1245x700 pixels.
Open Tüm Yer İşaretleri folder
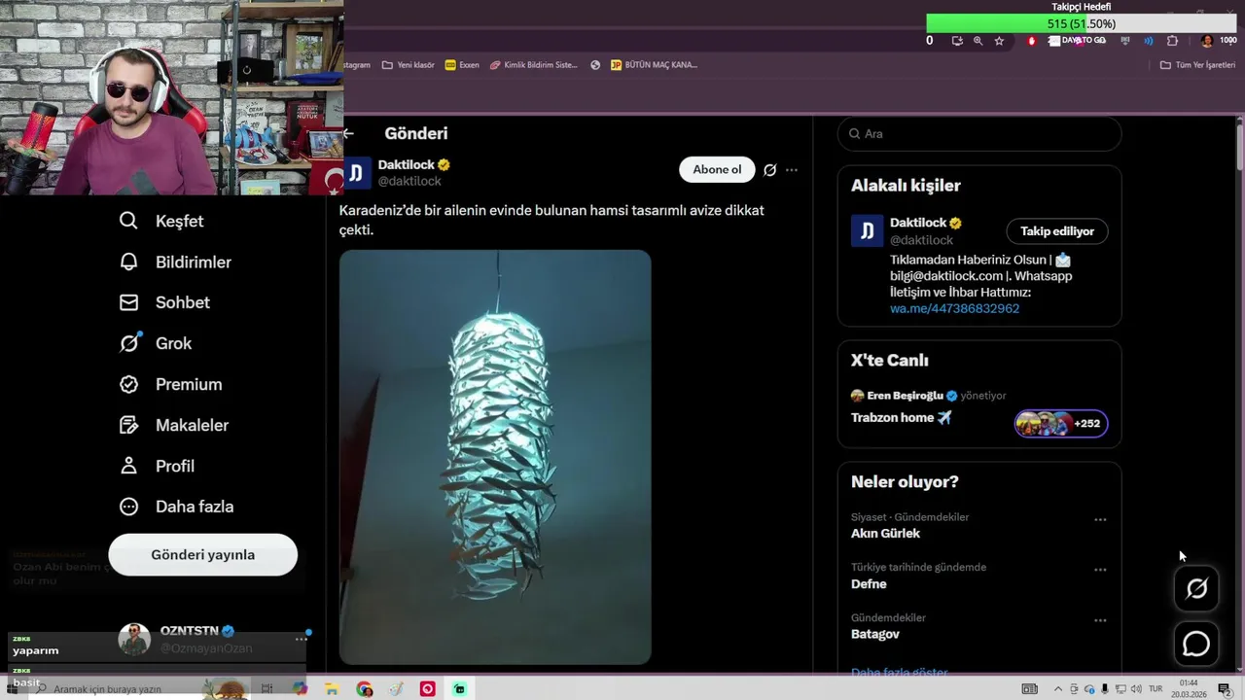point(1197,65)
